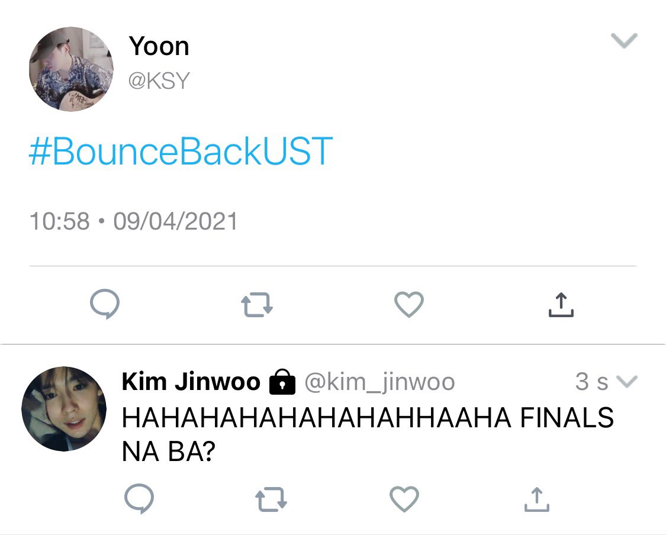Retweet Kim Jinwoo's reply
The height and width of the screenshot is (535, 666).
click(x=271, y=498)
